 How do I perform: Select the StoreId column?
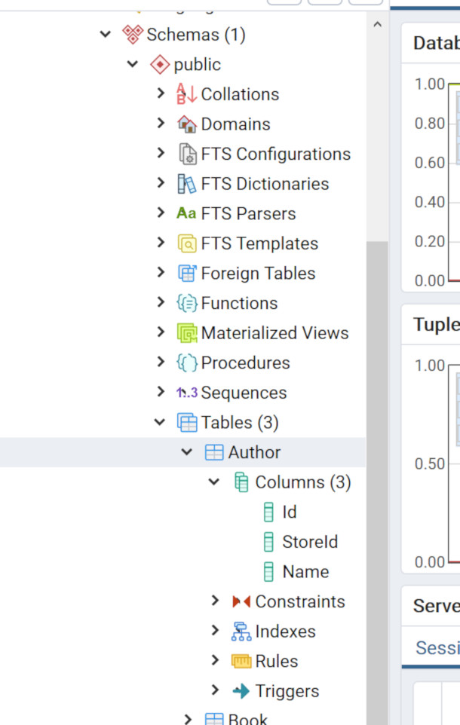pos(310,542)
